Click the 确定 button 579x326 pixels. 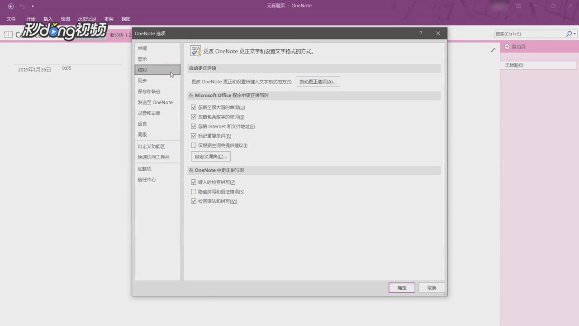pos(402,288)
